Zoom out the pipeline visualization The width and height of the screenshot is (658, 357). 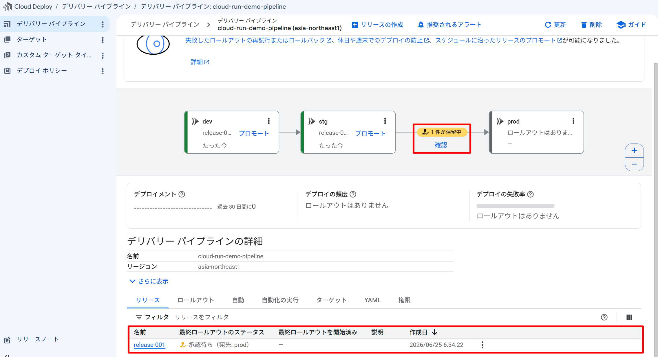point(634,164)
